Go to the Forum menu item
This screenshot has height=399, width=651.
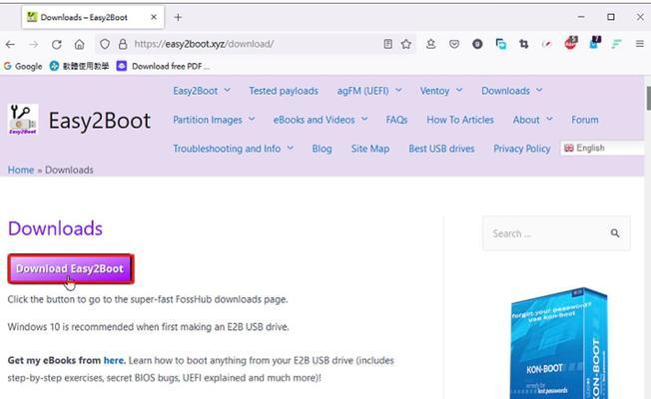(584, 120)
